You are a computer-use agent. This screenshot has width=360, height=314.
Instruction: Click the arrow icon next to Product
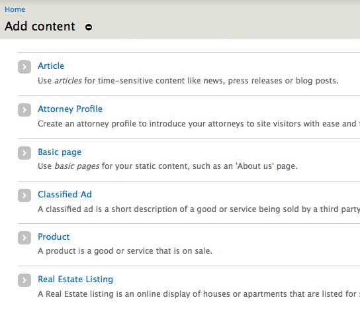[x=24, y=238]
